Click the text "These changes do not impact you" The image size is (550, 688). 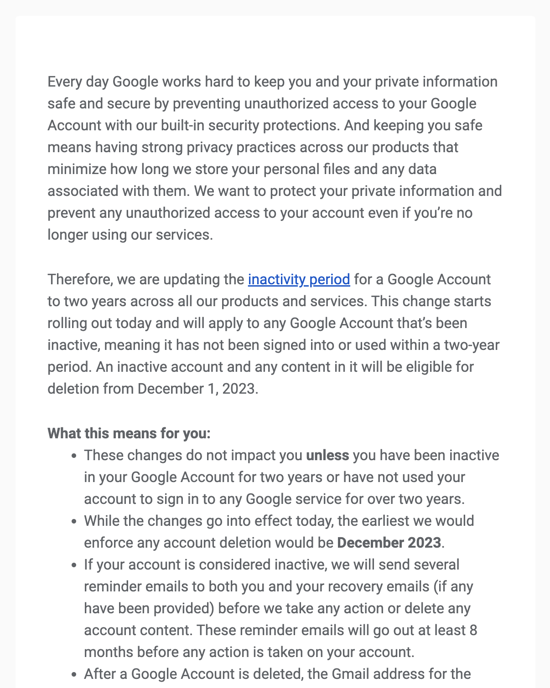(193, 455)
